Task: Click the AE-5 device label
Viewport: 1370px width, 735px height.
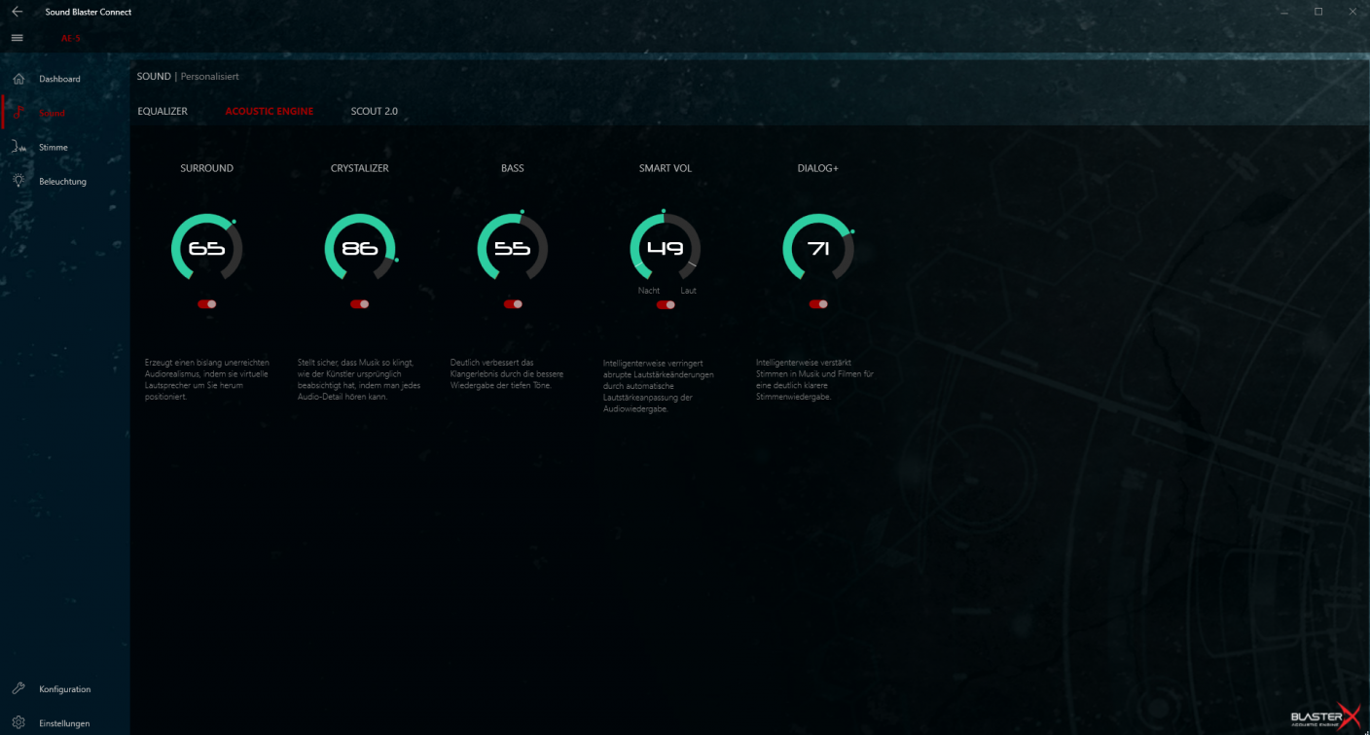Action: [x=71, y=39]
